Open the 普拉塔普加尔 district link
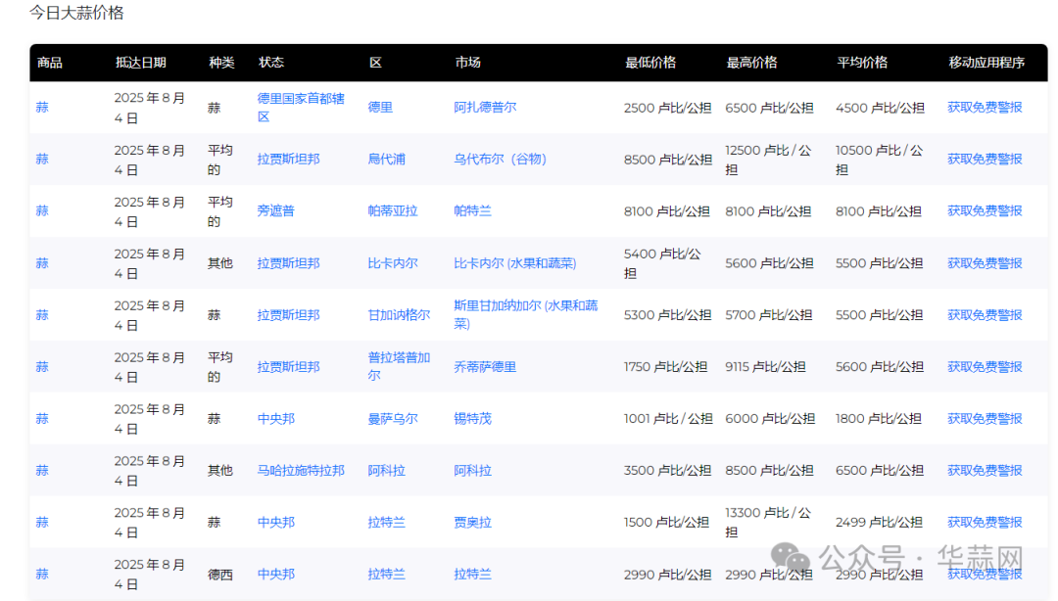1058x601 pixels. [398, 366]
